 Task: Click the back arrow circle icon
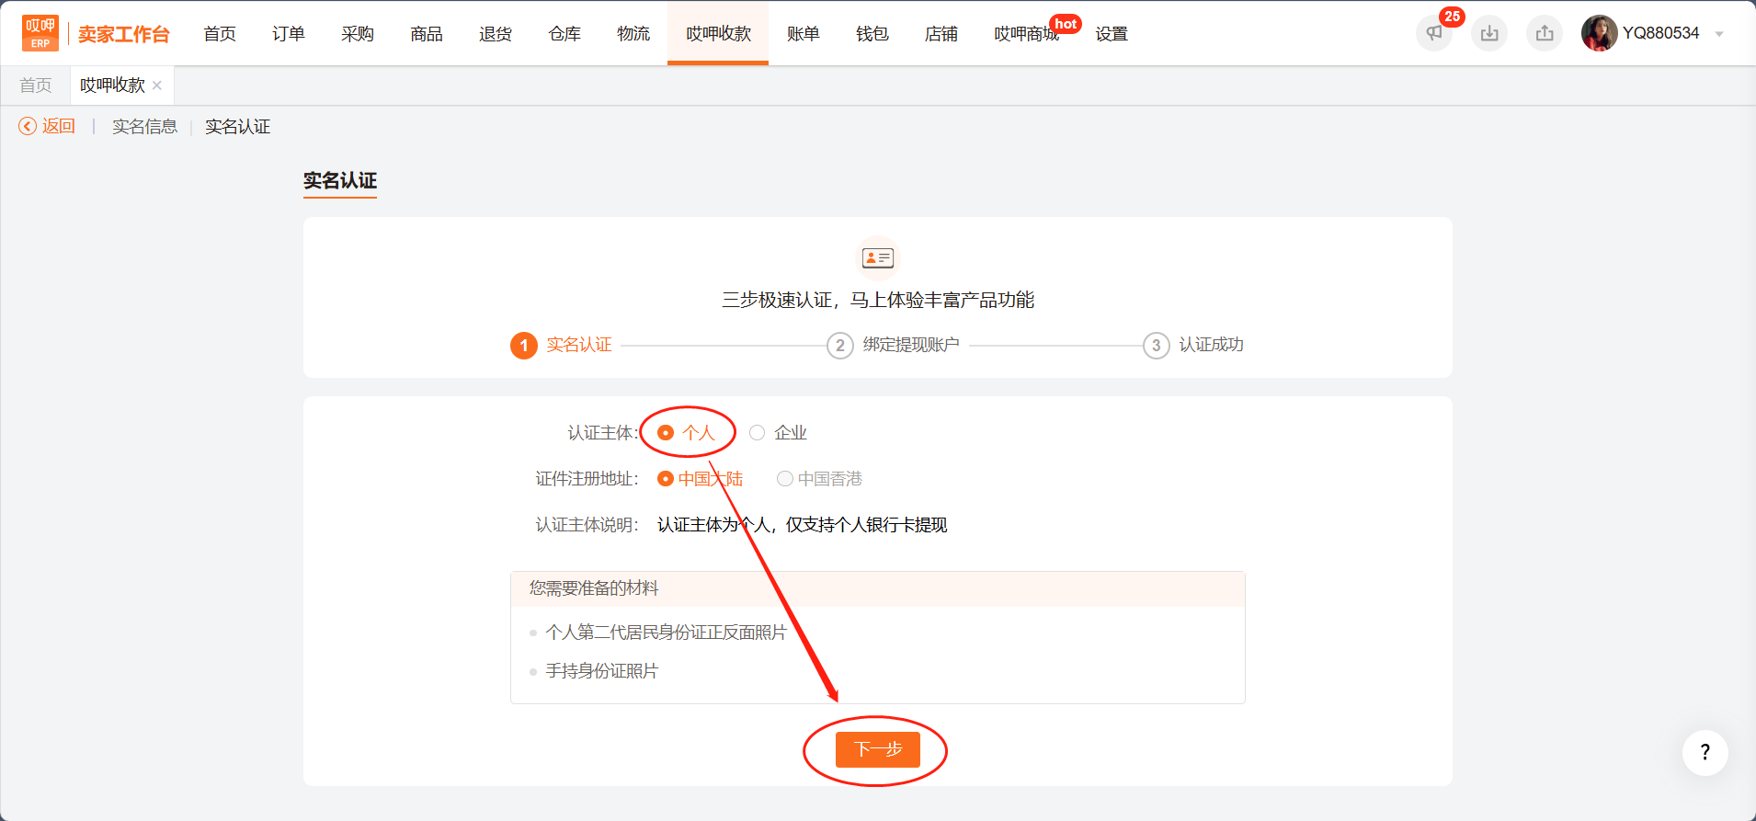28,126
